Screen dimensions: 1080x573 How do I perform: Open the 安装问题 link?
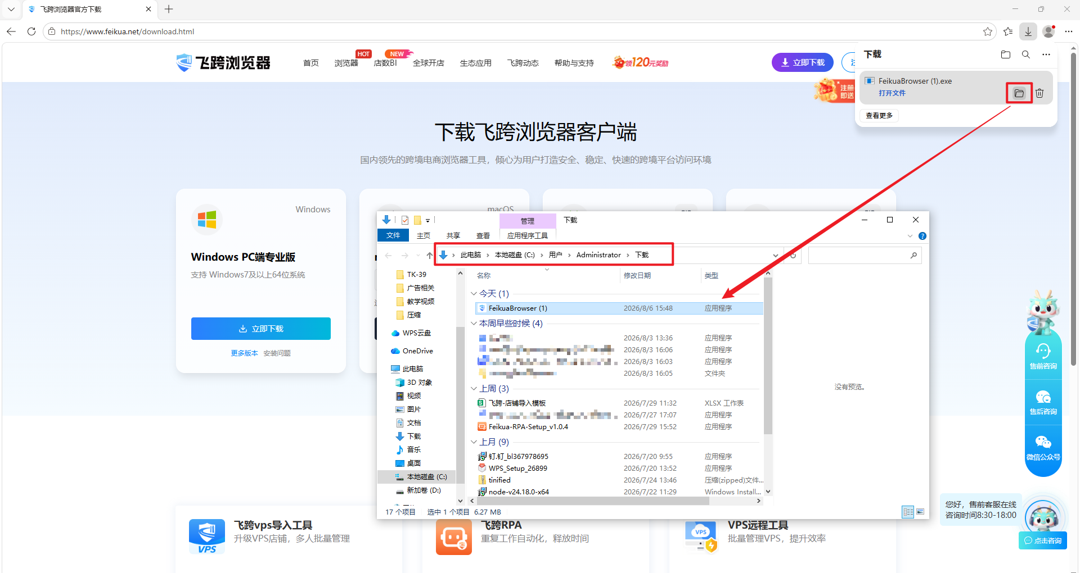[x=277, y=353]
